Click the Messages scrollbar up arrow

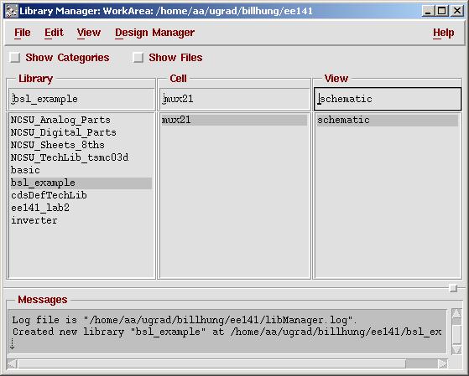[x=456, y=314]
